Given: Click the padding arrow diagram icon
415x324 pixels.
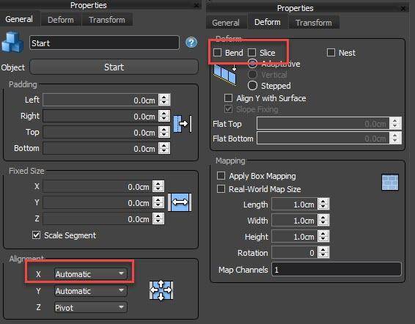Looking at the screenshot, I should (183, 124).
